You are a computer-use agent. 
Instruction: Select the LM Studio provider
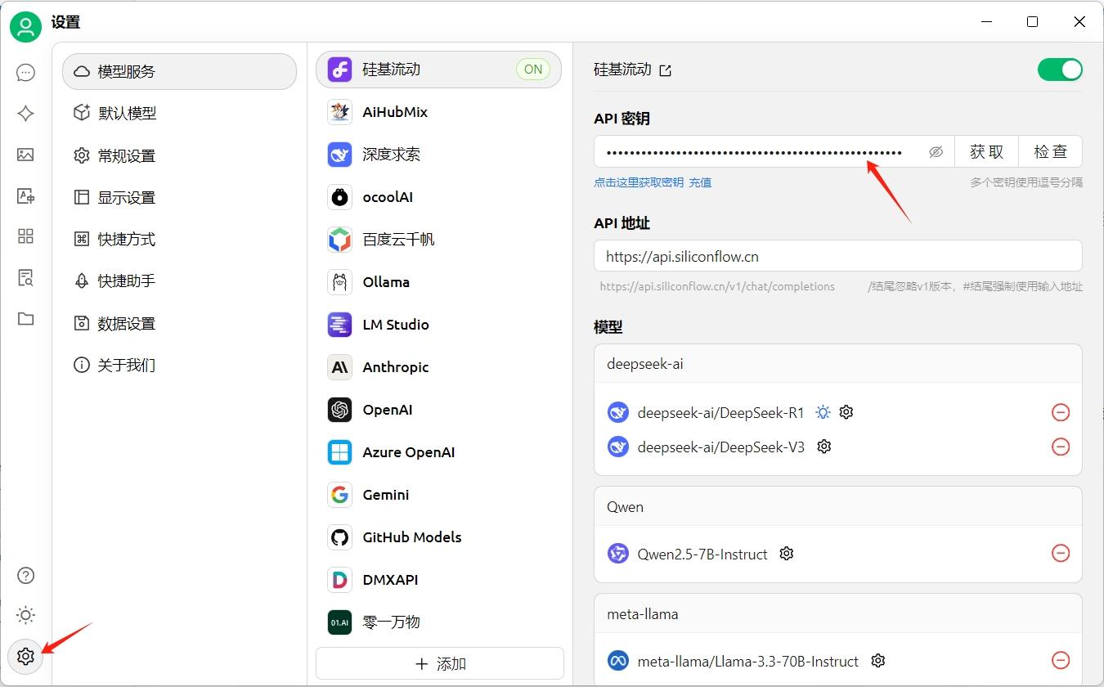(x=439, y=325)
